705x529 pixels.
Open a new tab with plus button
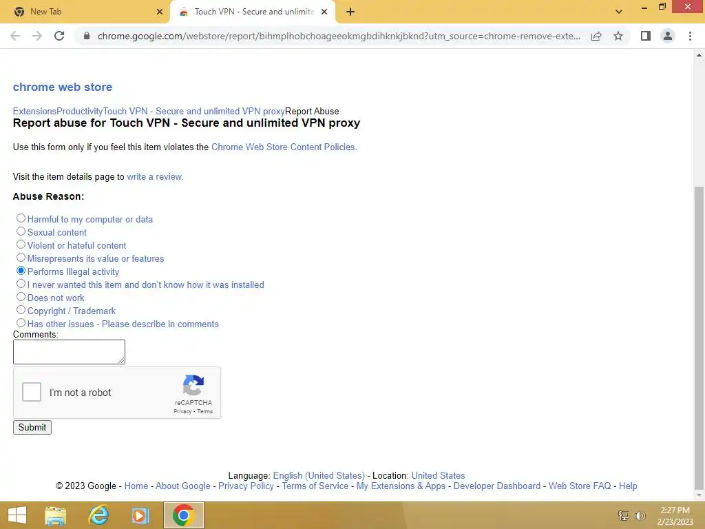tap(350, 12)
